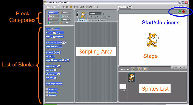This screenshot has width=193, height=105.
Task: Click the cat image beside Sprite1 name
Action: tap(83, 15)
